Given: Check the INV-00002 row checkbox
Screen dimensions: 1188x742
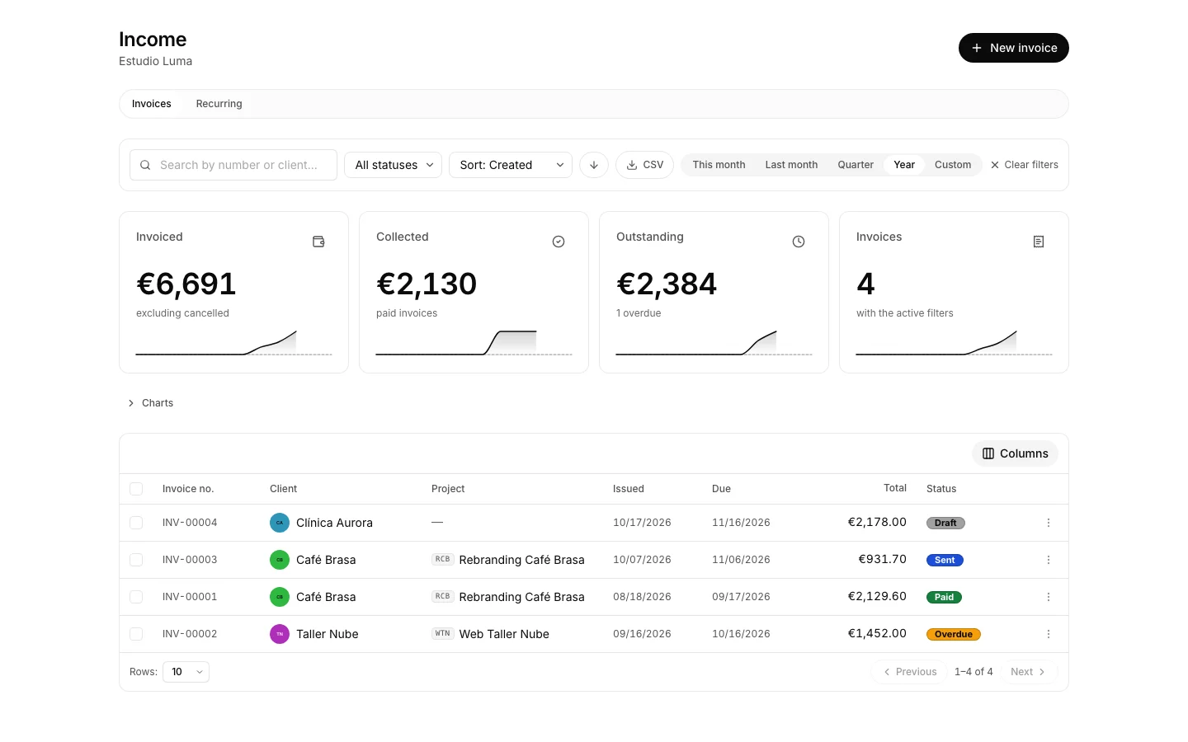Looking at the screenshot, I should tap(136, 634).
